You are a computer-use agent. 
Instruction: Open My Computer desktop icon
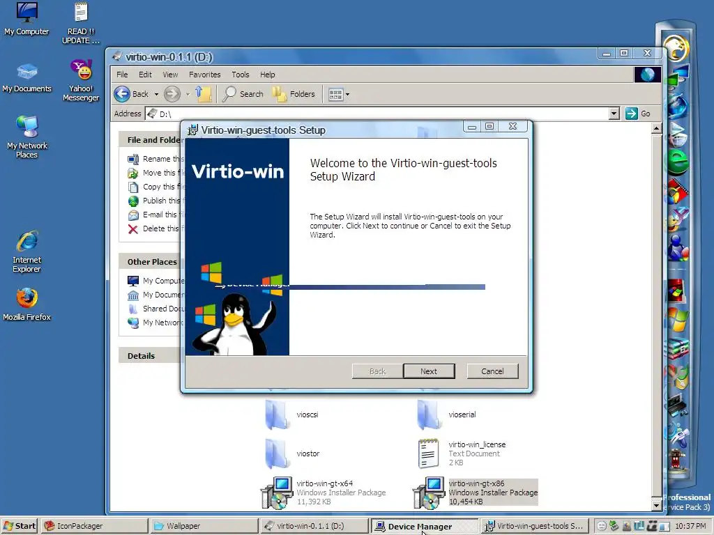[x=26, y=18]
